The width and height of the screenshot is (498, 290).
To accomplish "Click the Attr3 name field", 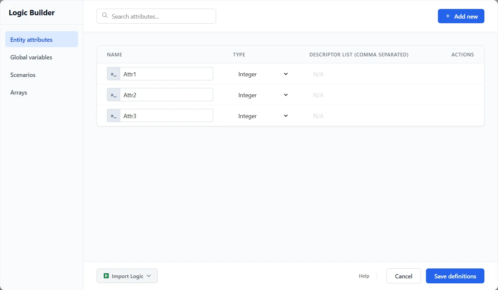I will (166, 116).
